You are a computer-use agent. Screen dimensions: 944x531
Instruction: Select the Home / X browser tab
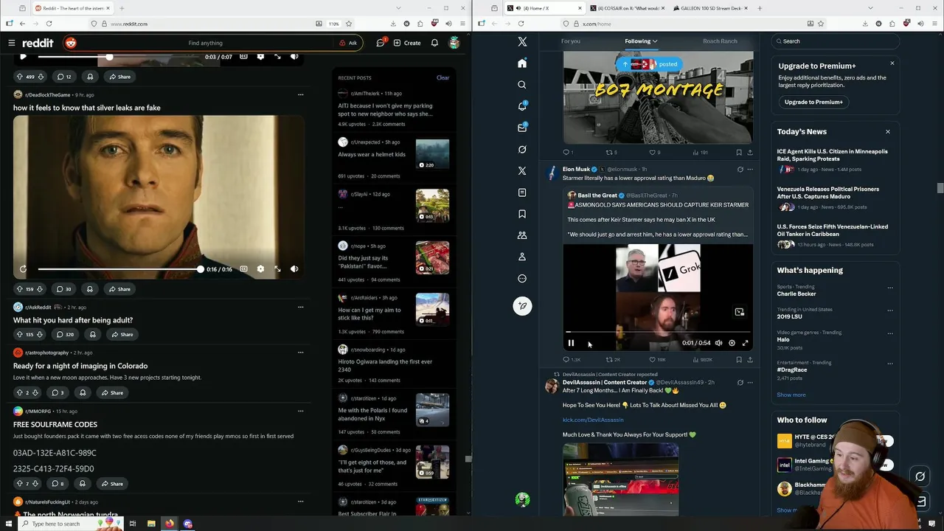pos(544,8)
